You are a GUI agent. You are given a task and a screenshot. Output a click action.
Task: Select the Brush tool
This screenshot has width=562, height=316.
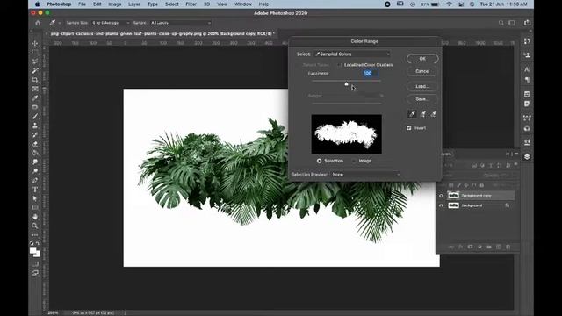point(35,117)
